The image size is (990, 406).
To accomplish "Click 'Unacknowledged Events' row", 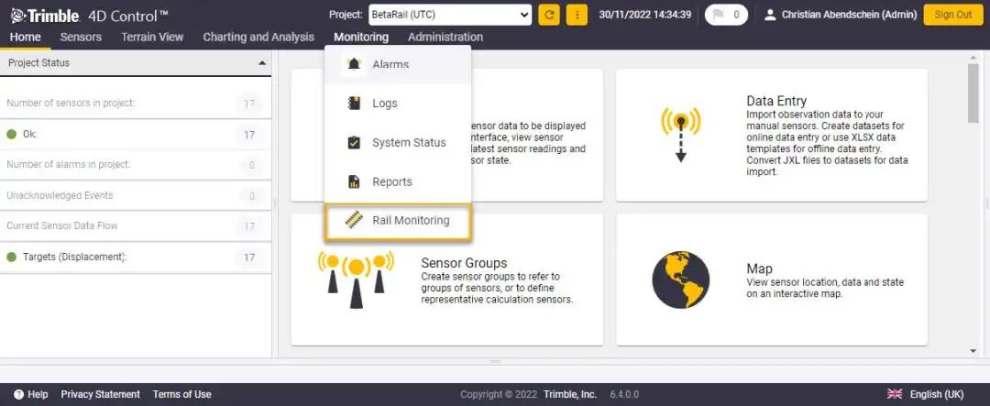I will coord(136,196).
